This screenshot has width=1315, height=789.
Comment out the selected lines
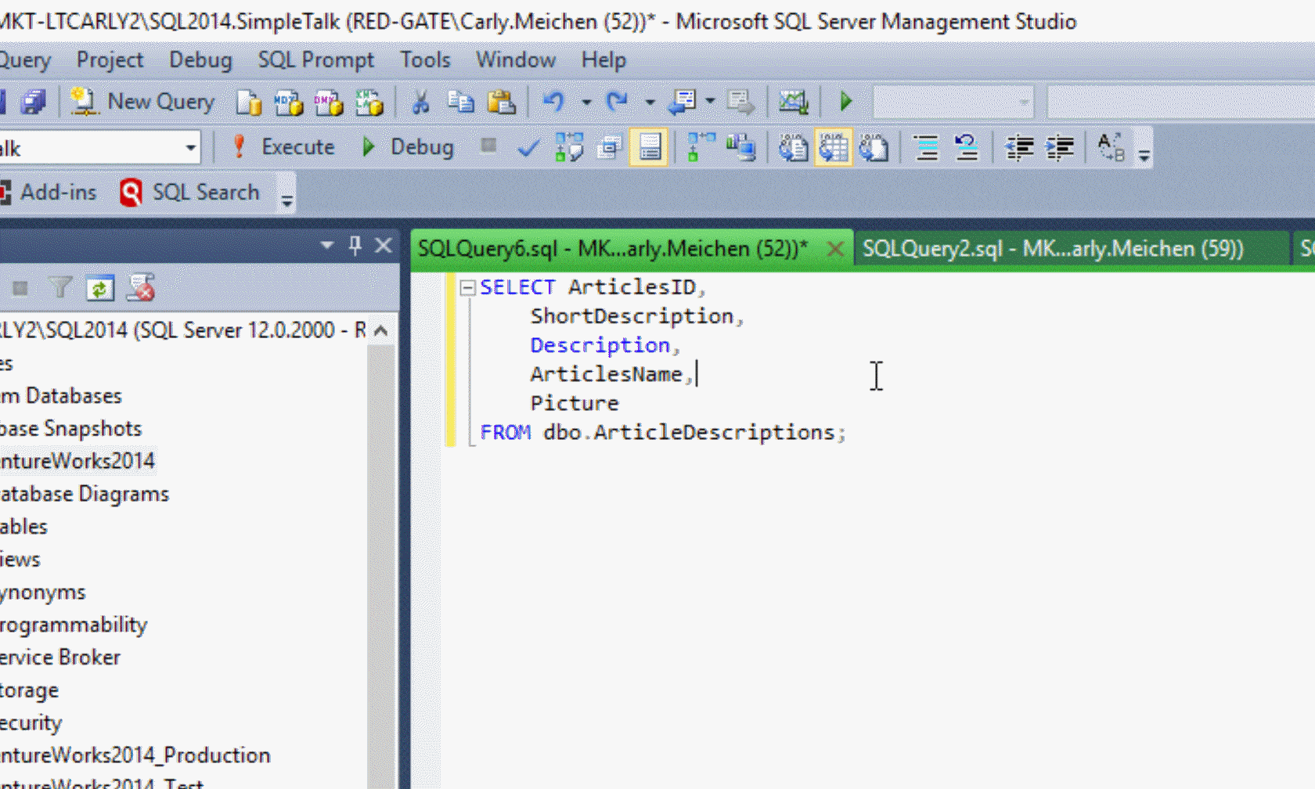pos(926,147)
